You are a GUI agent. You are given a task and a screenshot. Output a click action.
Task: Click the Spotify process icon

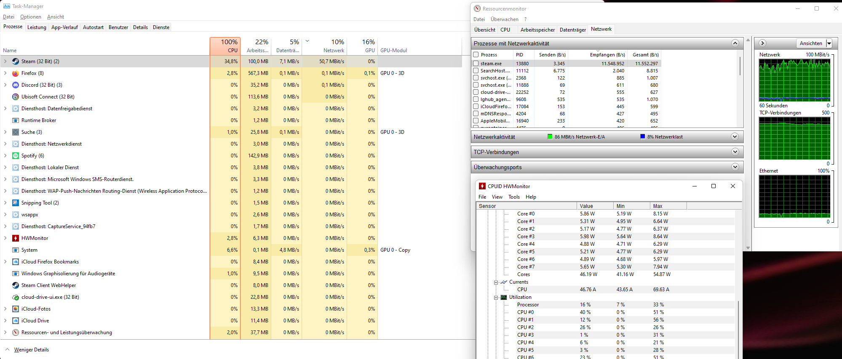coord(16,156)
